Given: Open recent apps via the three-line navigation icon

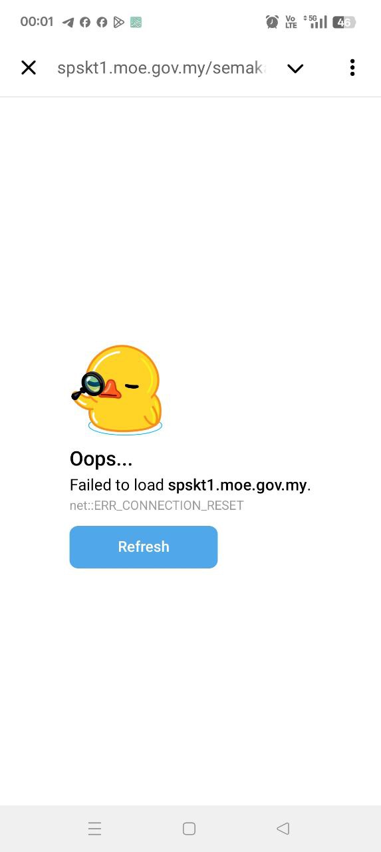Looking at the screenshot, I should 94,829.
